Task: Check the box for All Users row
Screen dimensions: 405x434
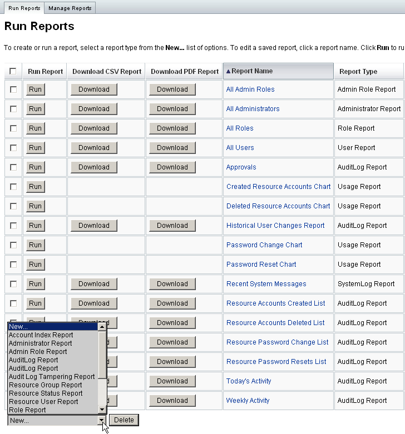Action: click(x=13, y=148)
